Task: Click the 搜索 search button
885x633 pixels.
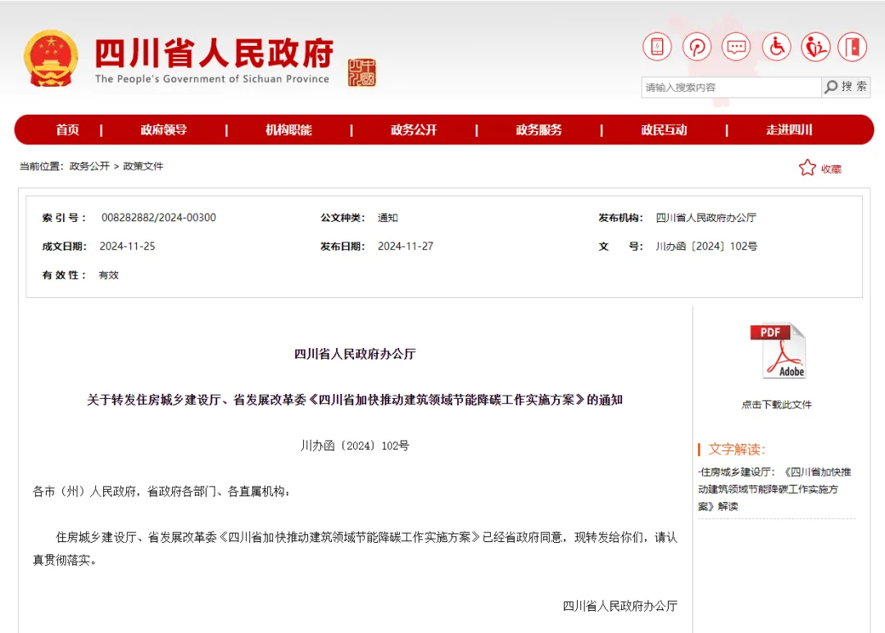Action: pyautogui.click(x=852, y=87)
